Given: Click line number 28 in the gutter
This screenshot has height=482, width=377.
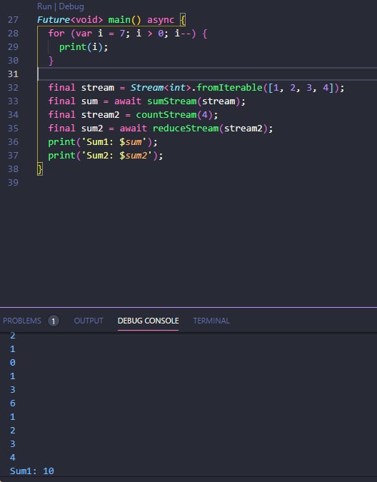Looking at the screenshot, I should (x=13, y=33).
